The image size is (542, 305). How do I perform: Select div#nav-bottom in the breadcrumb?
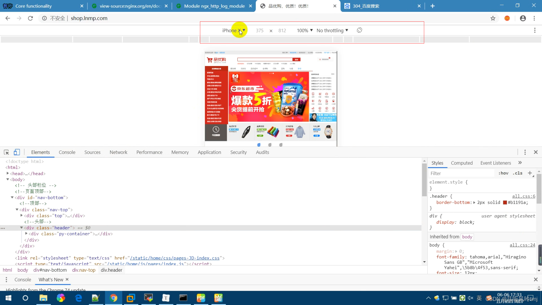click(x=50, y=270)
